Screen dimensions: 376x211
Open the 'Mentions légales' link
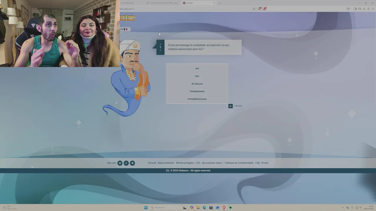pos(185,163)
